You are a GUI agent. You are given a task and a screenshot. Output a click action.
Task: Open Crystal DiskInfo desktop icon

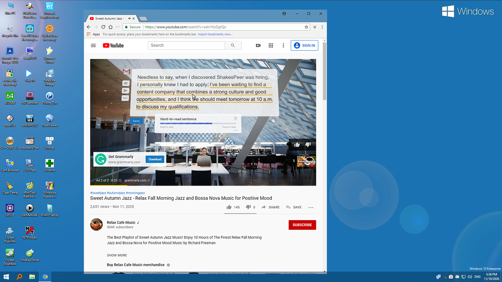(x=10, y=235)
